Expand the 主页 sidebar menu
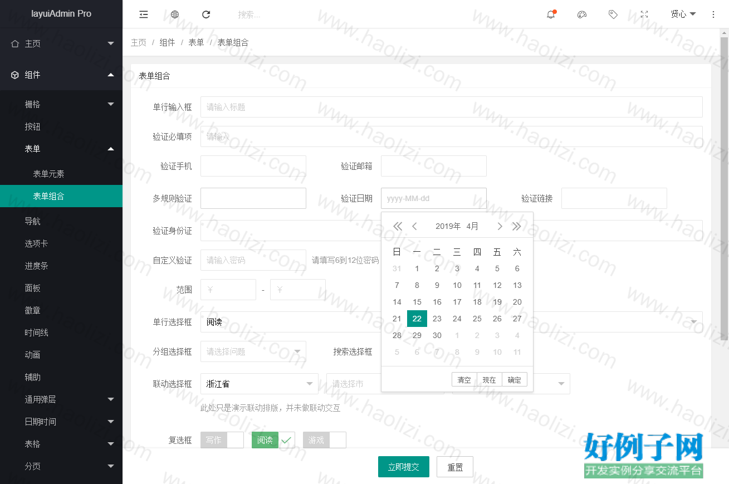Viewport: 729px width, 484px height. (x=61, y=43)
